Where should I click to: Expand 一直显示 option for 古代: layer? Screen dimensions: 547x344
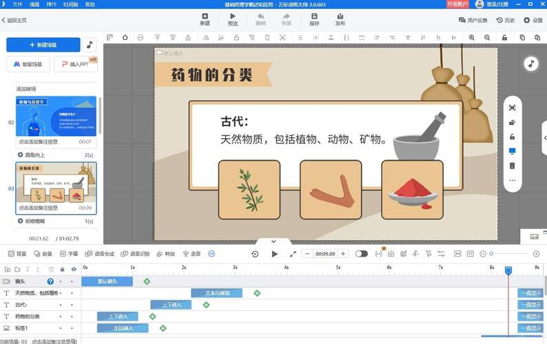pos(531,305)
